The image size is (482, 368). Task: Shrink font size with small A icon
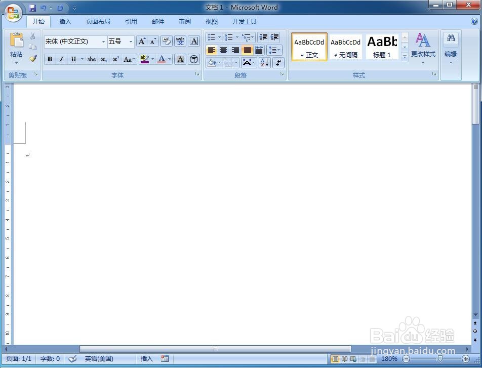(x=153, y=41)
